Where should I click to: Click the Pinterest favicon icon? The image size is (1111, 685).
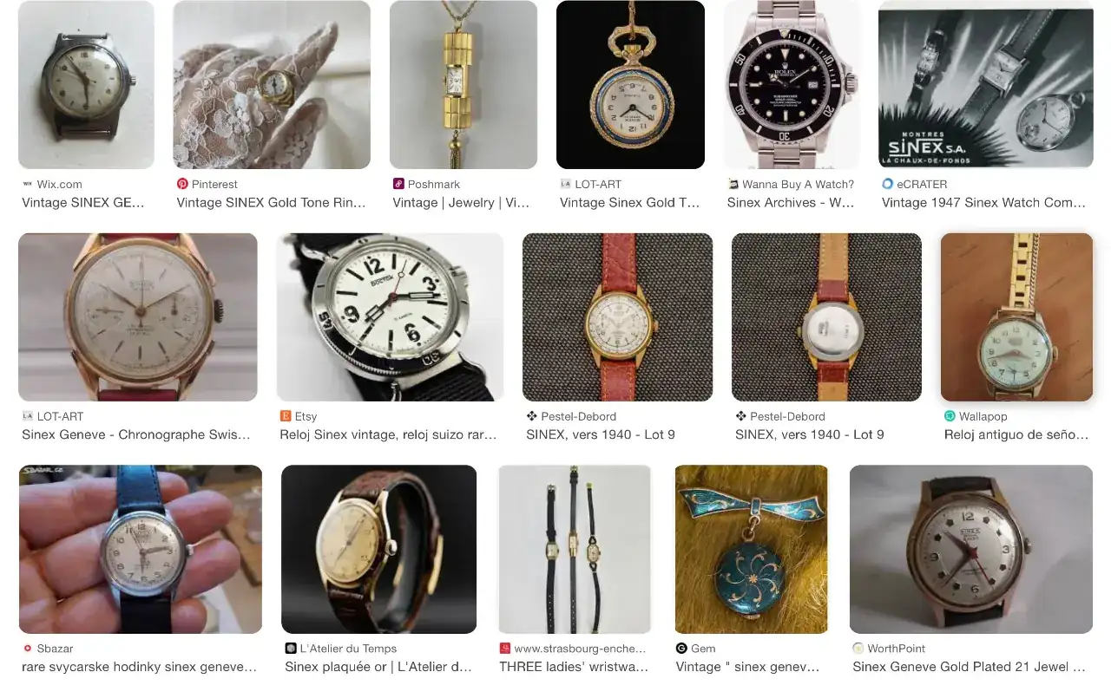pos(182,184)
